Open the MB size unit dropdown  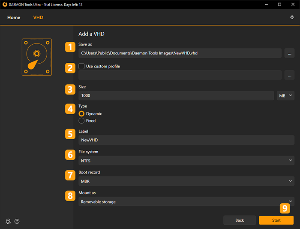[x=285, y=95]
